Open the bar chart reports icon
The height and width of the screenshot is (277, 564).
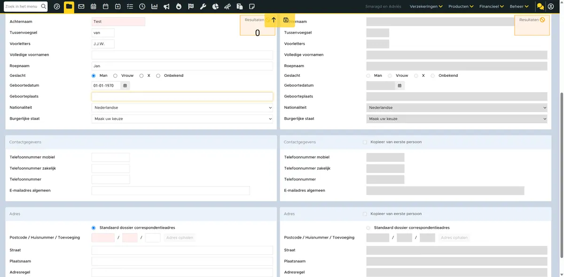tap(154, 7)
